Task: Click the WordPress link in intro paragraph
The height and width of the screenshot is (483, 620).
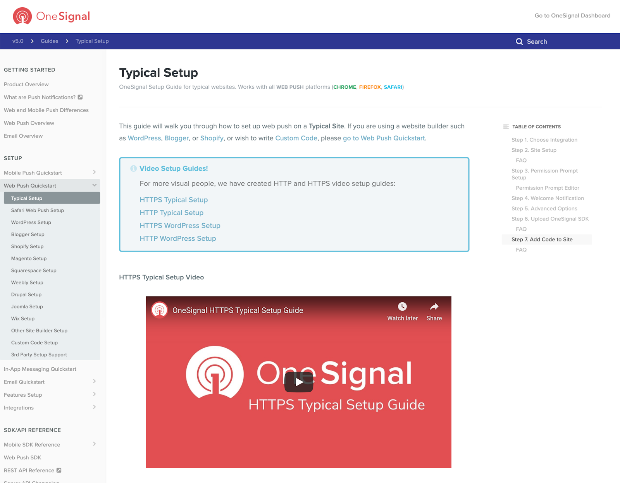Action: tap(144, 138)
